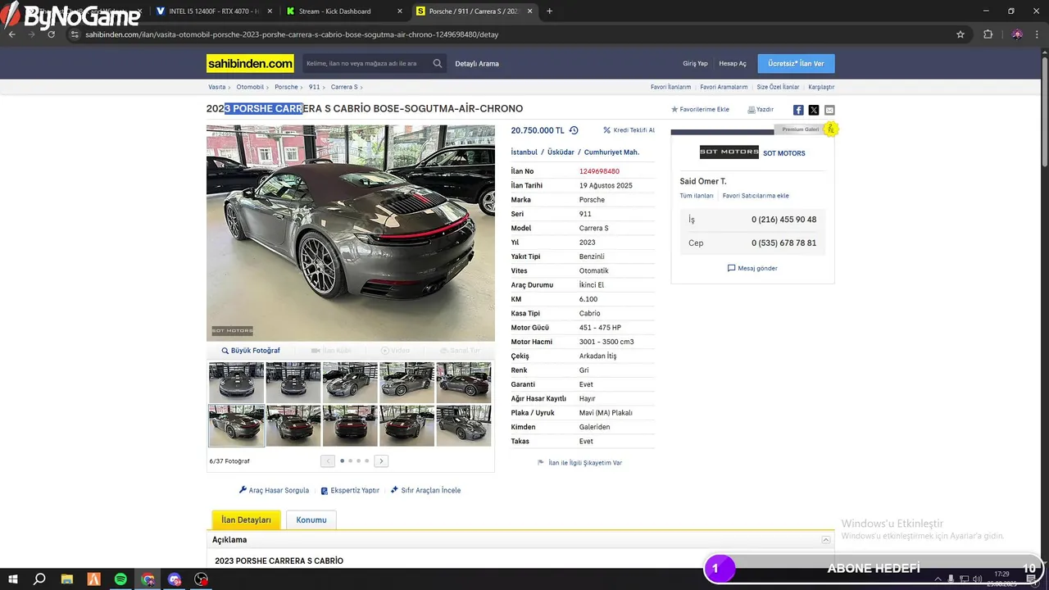Share listing by email icon

click(829, 110)
